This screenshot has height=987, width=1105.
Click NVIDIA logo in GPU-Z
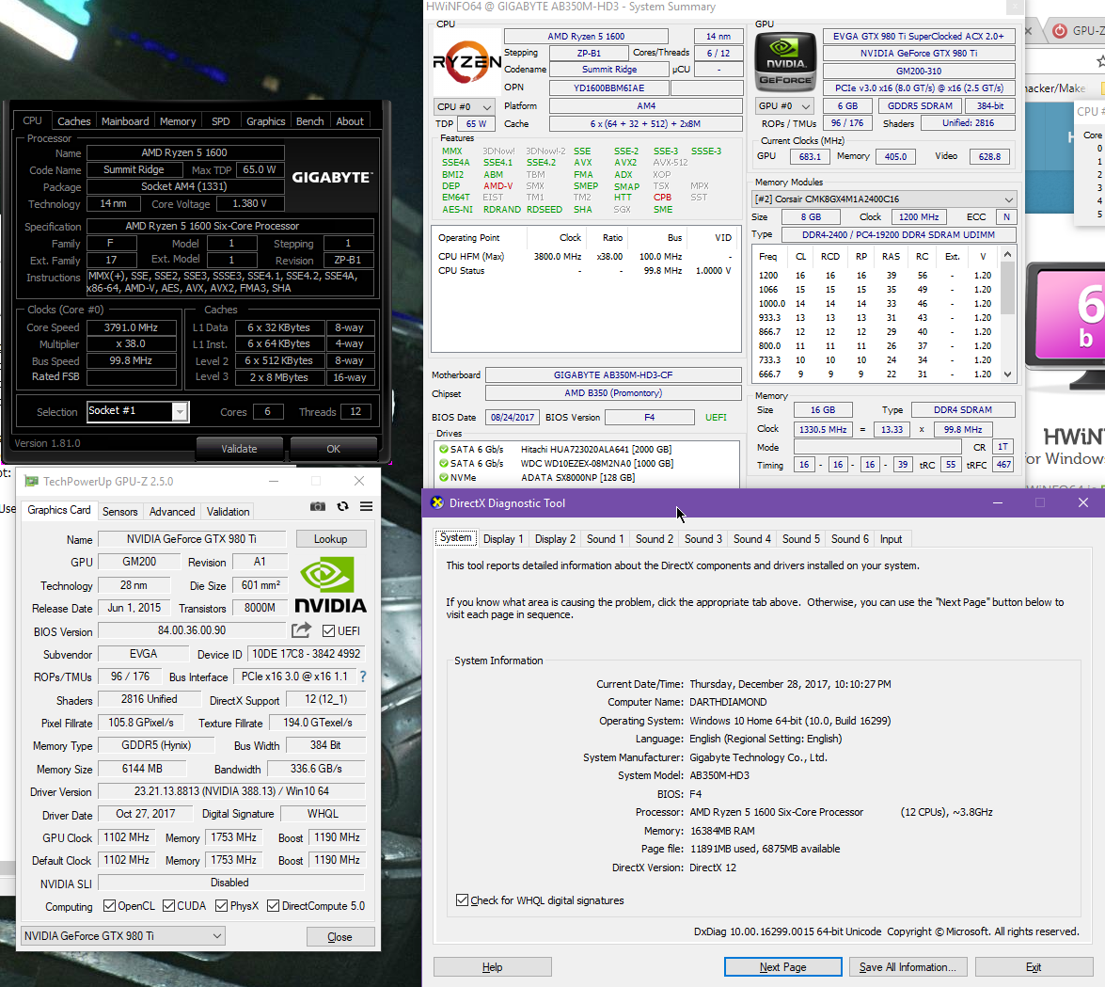point(330,585)
